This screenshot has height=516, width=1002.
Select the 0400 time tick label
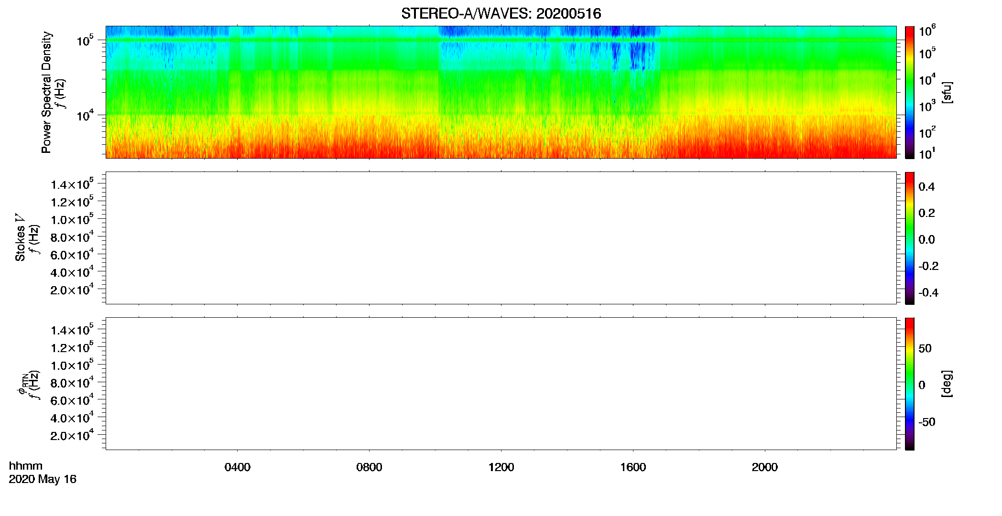click(237, 467)
